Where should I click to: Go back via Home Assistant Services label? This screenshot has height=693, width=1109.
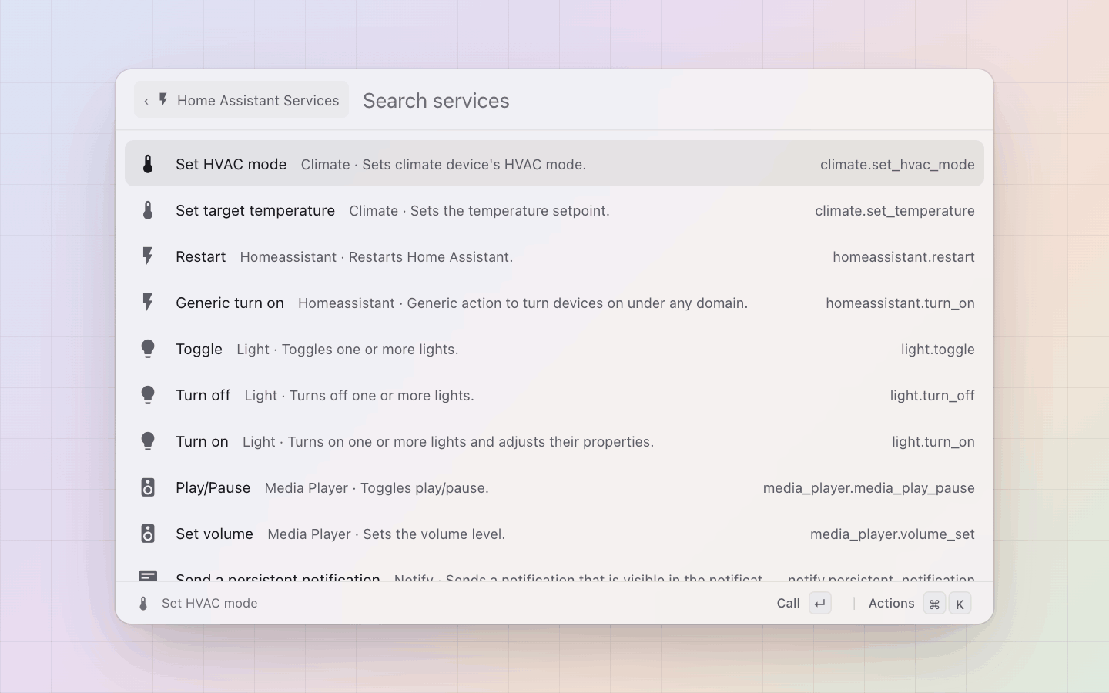[x=258, y=101]
